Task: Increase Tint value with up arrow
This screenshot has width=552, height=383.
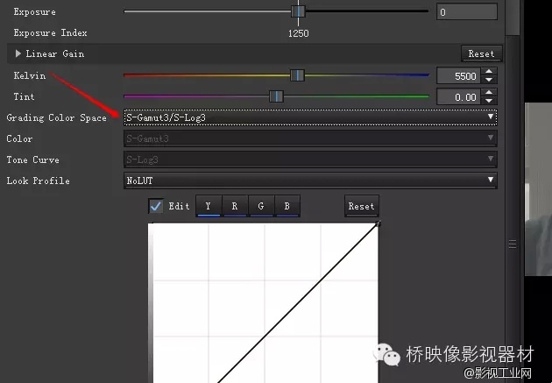Action: [x=489, y=92]
